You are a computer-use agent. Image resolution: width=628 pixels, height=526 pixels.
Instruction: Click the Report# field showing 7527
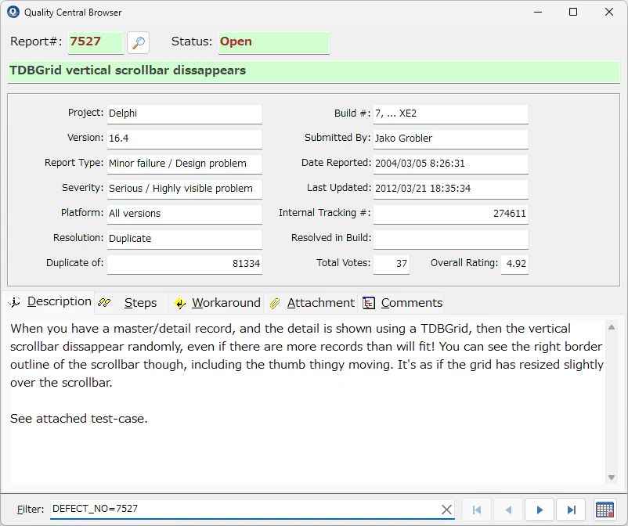96,42
